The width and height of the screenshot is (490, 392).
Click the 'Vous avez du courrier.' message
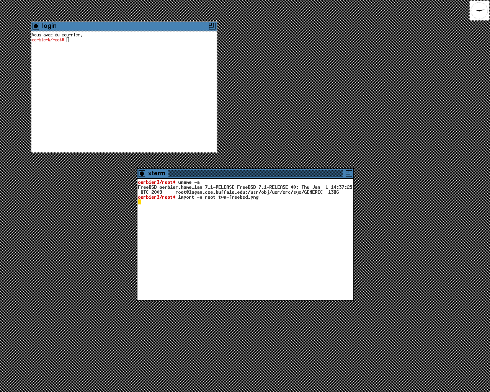pyautogui.click(x=57, y=35)
